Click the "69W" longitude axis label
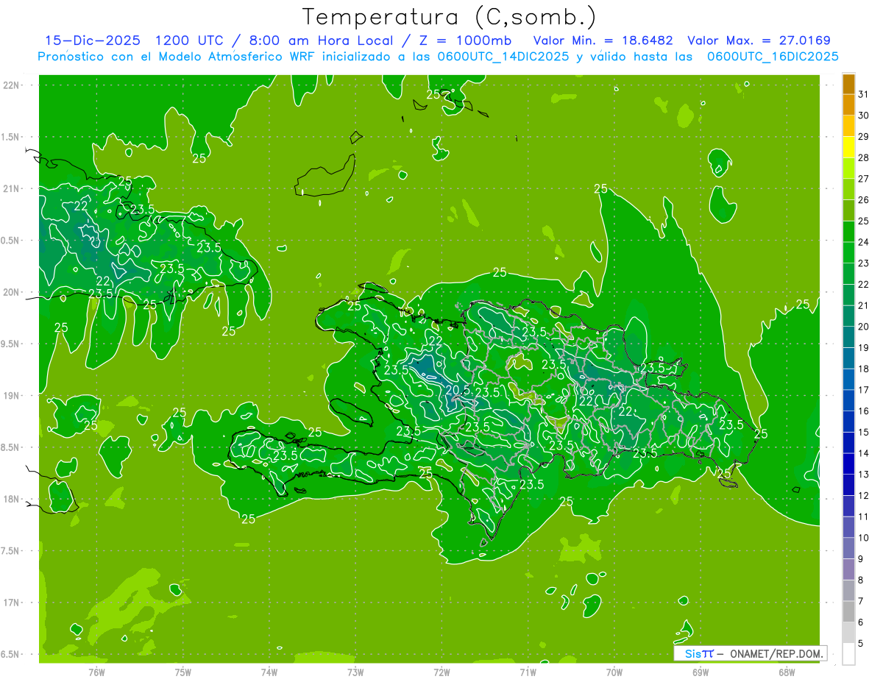Image resolution: width=883 pixels, height=682 pixels. pyautogui.click(x=701, y=671)
